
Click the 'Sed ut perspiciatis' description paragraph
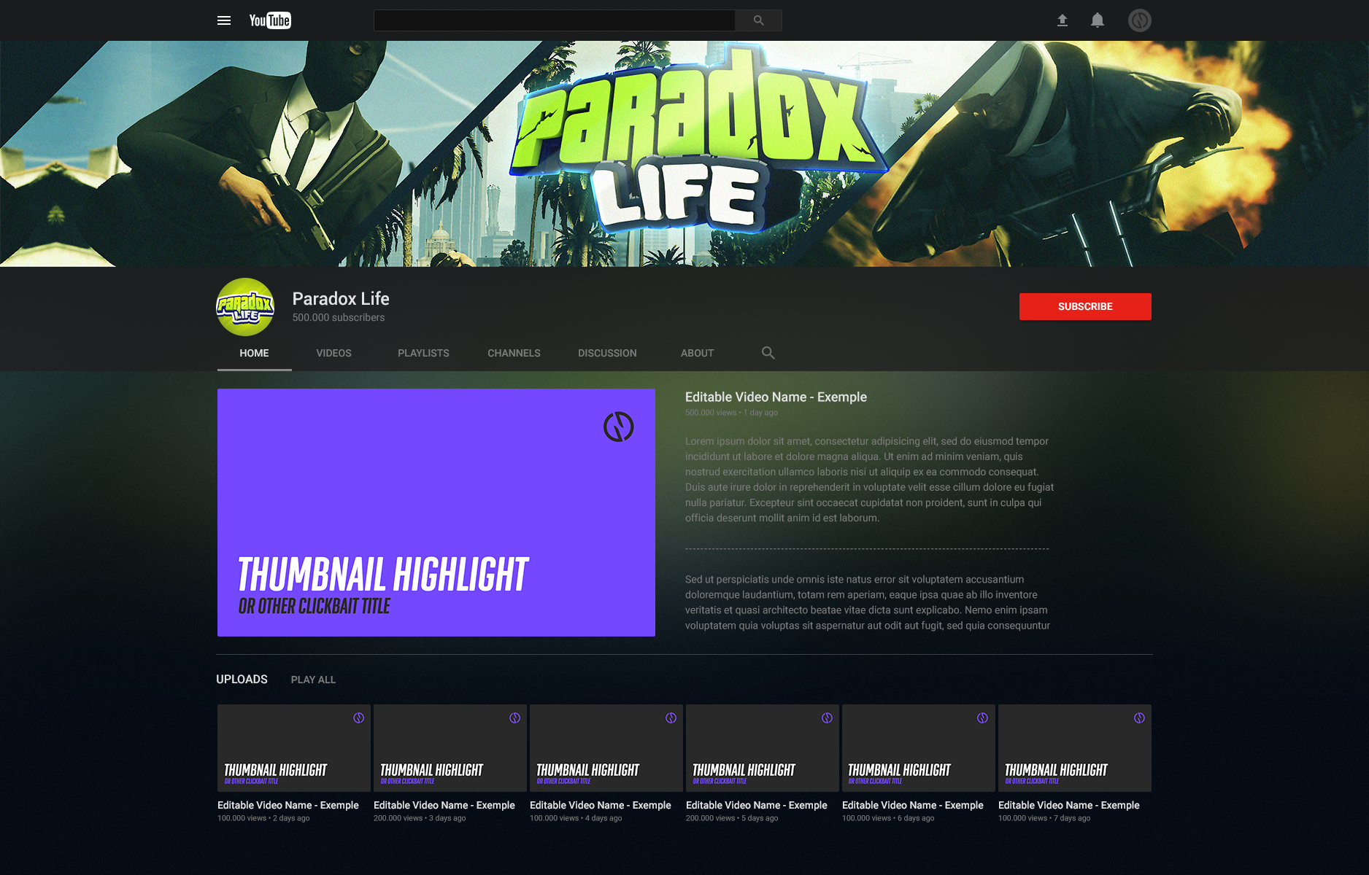868,602
